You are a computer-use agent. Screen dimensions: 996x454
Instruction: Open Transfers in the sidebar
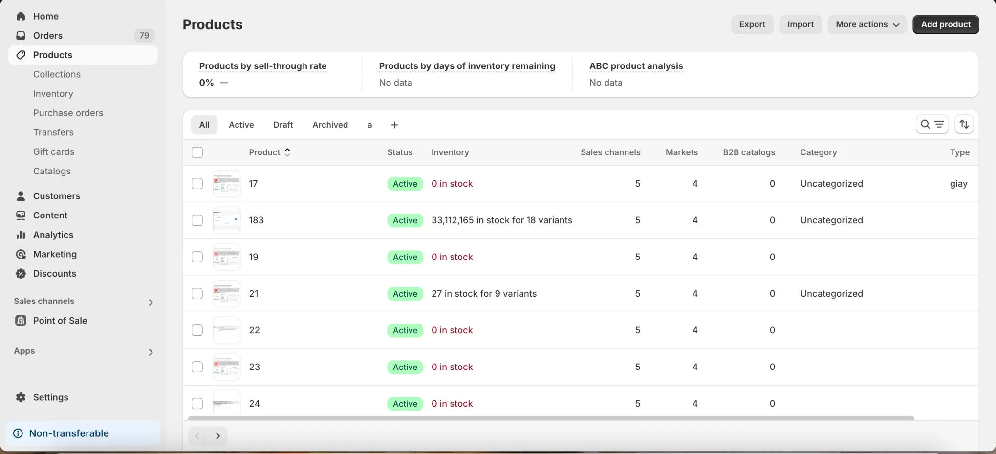[x=53, y=132]
